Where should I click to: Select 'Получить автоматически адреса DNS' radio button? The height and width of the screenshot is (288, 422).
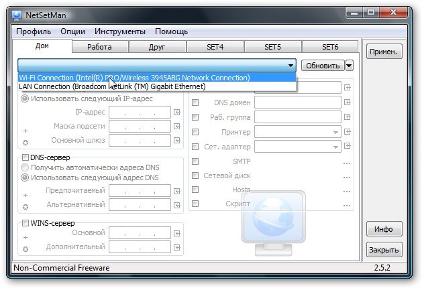[x=25, y=167]
